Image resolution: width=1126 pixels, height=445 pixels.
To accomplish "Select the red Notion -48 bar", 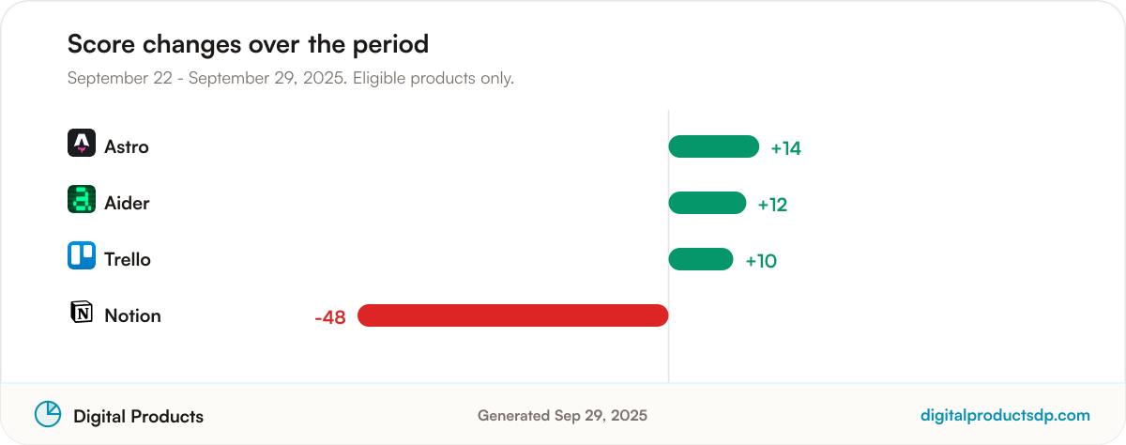I will [512, 315].
